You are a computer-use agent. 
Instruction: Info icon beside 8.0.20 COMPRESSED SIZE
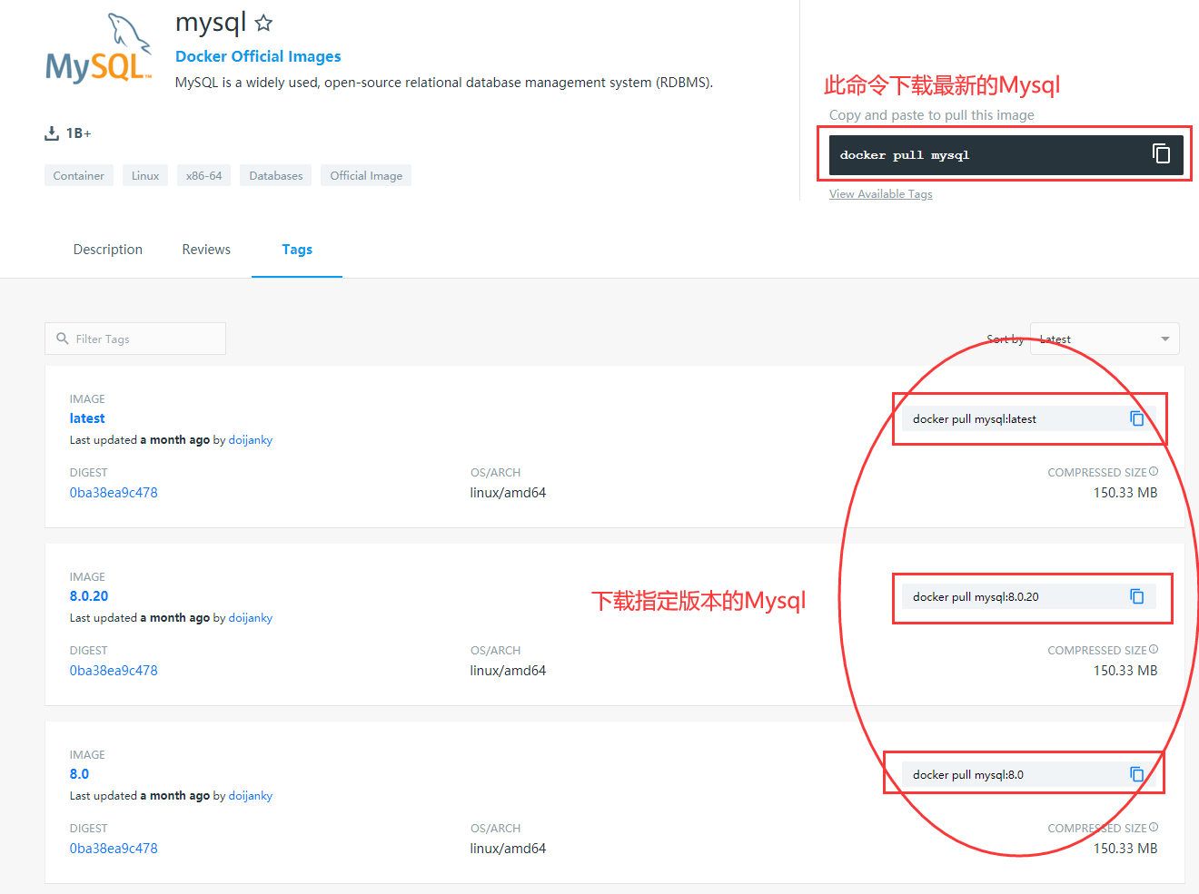point(1154,650)
